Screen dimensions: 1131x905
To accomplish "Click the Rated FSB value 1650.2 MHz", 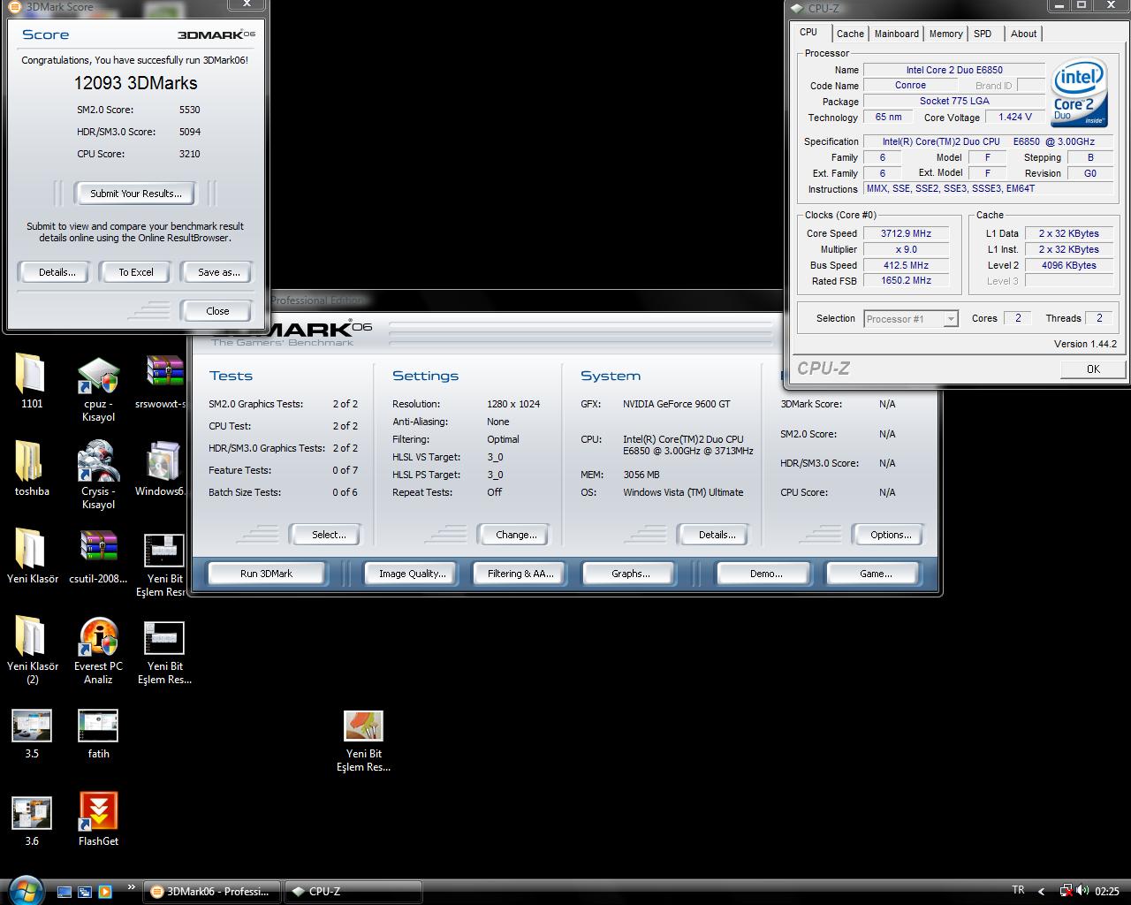I will tap(906, 280).
